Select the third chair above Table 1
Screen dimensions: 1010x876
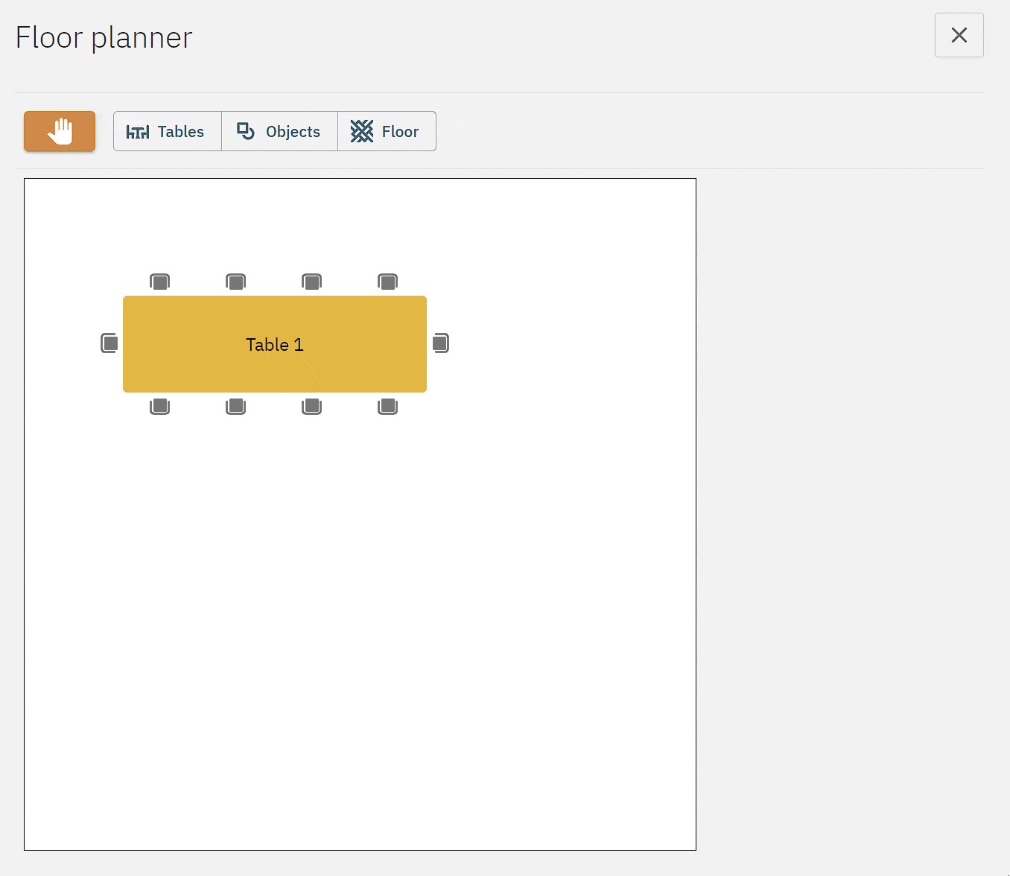(x=312, y=282)
